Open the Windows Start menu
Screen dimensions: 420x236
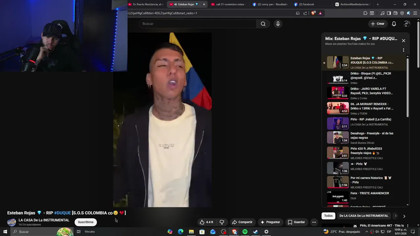click(5, 232)
